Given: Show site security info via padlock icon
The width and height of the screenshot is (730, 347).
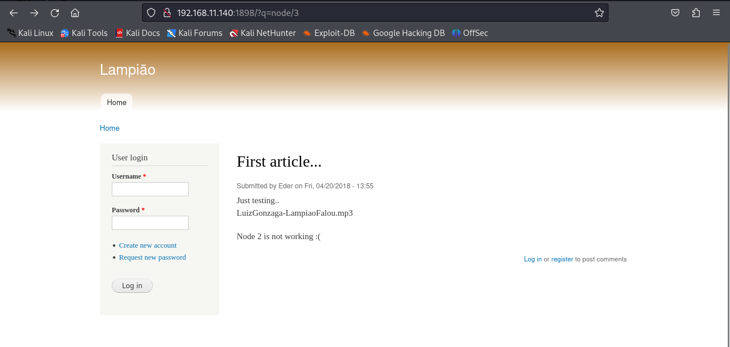Looking at the screenshot, I should coord(166,13).
